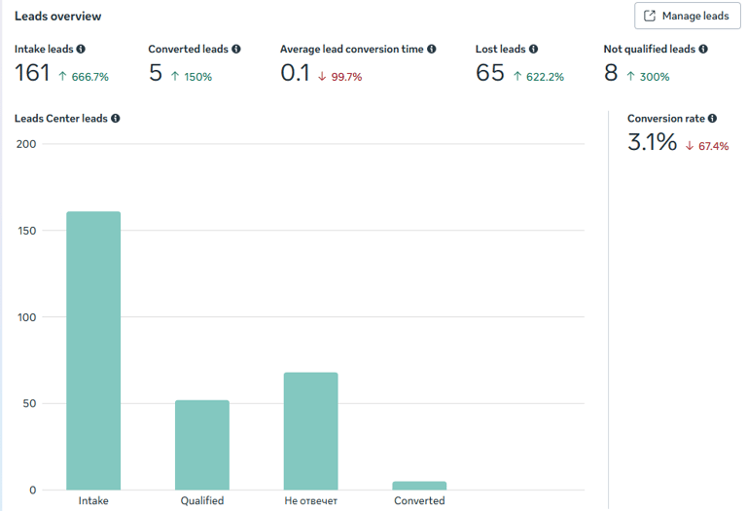Click the Converted bar in the chart
Screen dimensions: 747x511
point(420,485)
